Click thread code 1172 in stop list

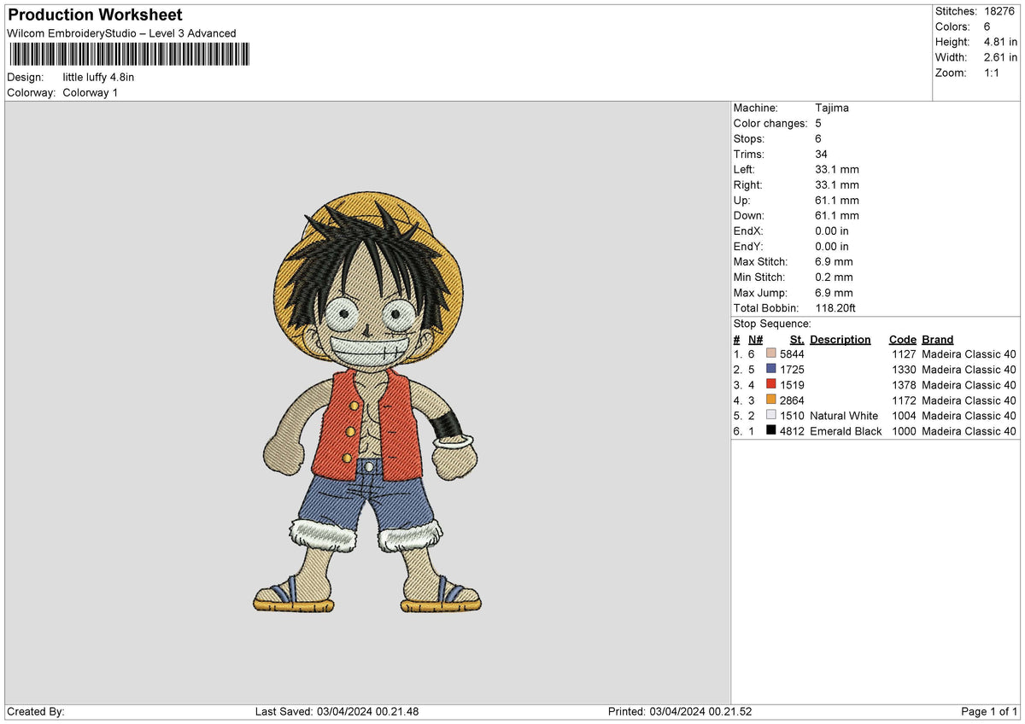(905, 400)
